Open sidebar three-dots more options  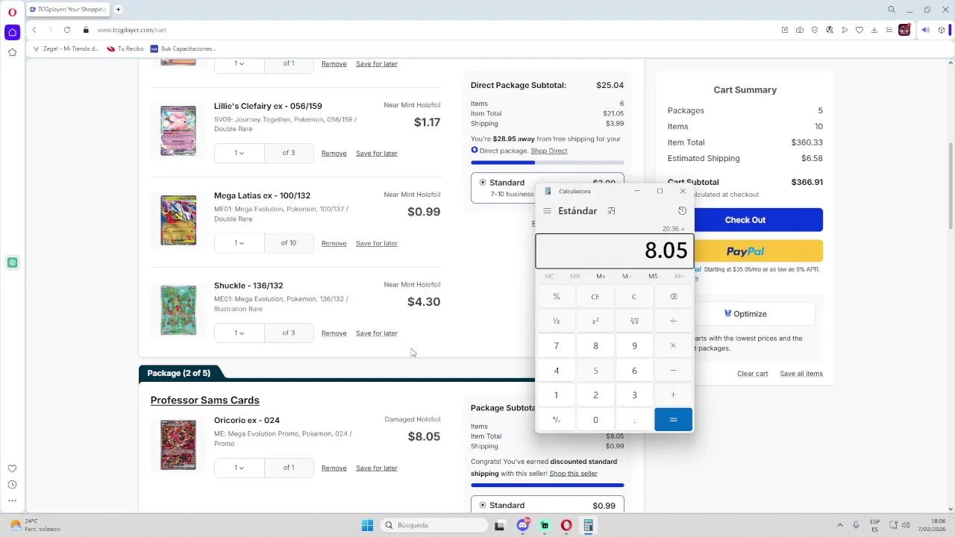point(12,501)
